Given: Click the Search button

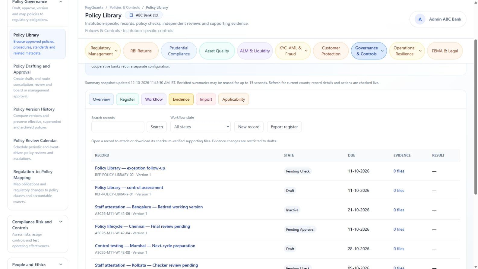Looking at the screenshot, I should click(157, 127).
